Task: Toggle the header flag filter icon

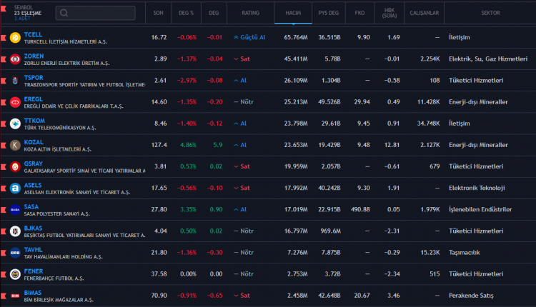Action: pyautogui.click(x=4, y=9)
